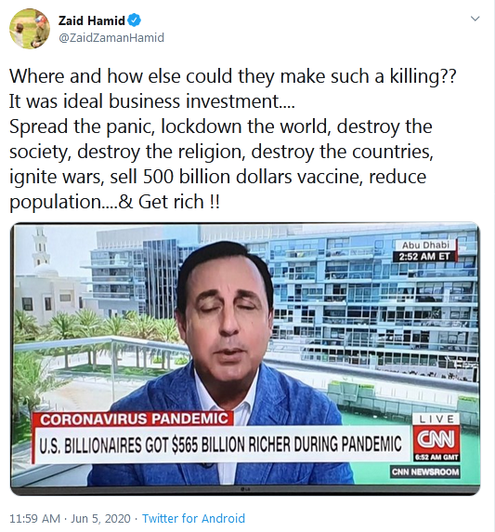Screen dimensions: 495x532
Task: Click the U.S. BILLIONAIRES headline caption
Action: coord(221,445)
